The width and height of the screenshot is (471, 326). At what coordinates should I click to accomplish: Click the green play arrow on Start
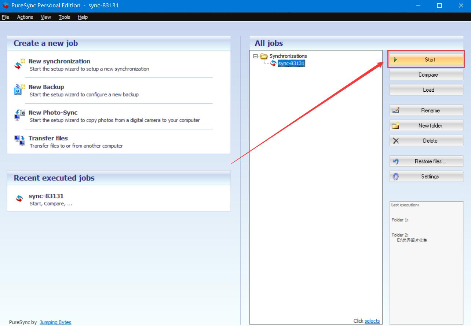395,59
